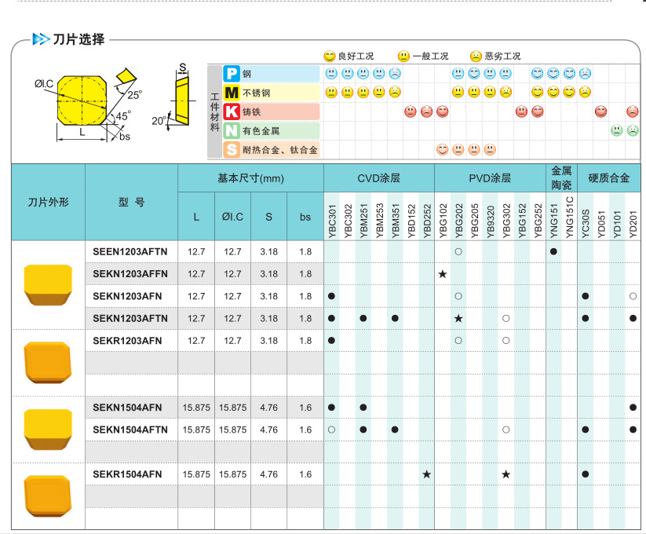Click the 1.6 bs value for SEKR1504AFN
The image size is (646, 534).
coord(305,474)
